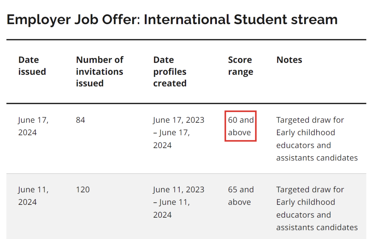Click the June 17, 2024 issue date

(x=33, y=126)
